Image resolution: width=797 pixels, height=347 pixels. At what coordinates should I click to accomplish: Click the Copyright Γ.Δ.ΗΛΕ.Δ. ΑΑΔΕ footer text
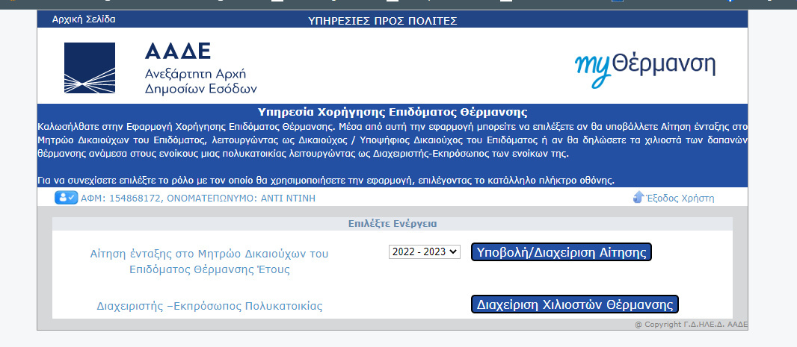coord(690,325)
